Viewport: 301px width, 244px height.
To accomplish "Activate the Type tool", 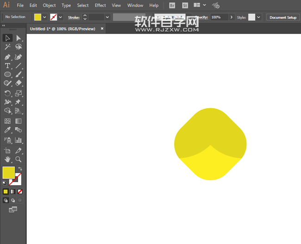I will [x=7, y=66].
